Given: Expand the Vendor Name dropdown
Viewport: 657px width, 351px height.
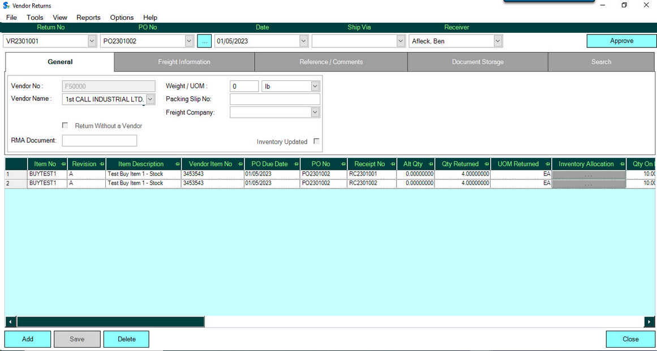Looking at the screenshot, I should (x=150, y=99).
